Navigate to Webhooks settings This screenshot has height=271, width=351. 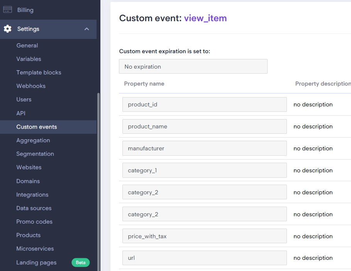pyautogui.click(x=31, y=86)
